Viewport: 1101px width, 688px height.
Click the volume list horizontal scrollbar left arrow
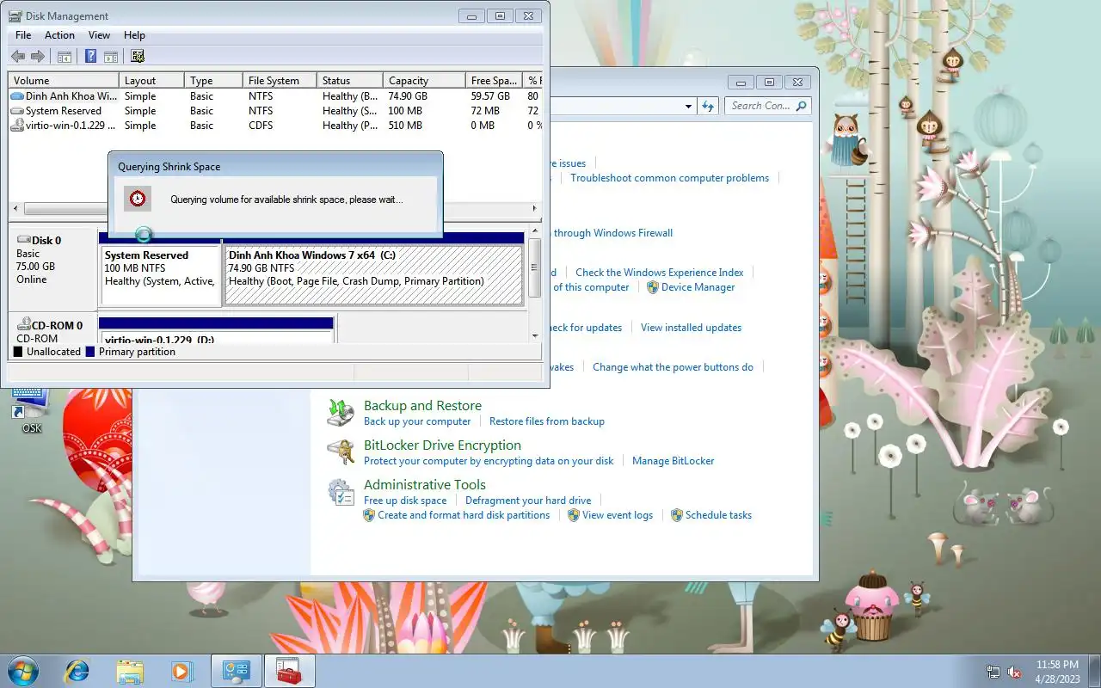pyautogui.click(x=16, y=209)
